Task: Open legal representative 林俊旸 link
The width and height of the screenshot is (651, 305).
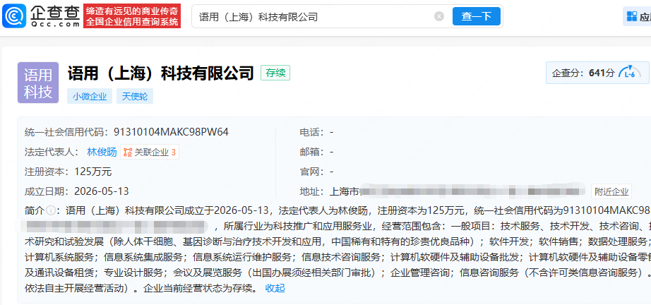Action: (x=102, y=152)
